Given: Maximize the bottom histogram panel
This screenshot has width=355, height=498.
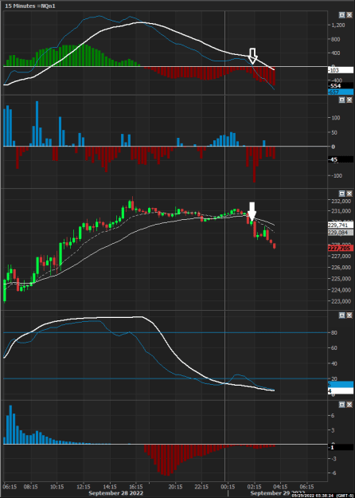Looking at the screenshot, I should tap(341, 405).
